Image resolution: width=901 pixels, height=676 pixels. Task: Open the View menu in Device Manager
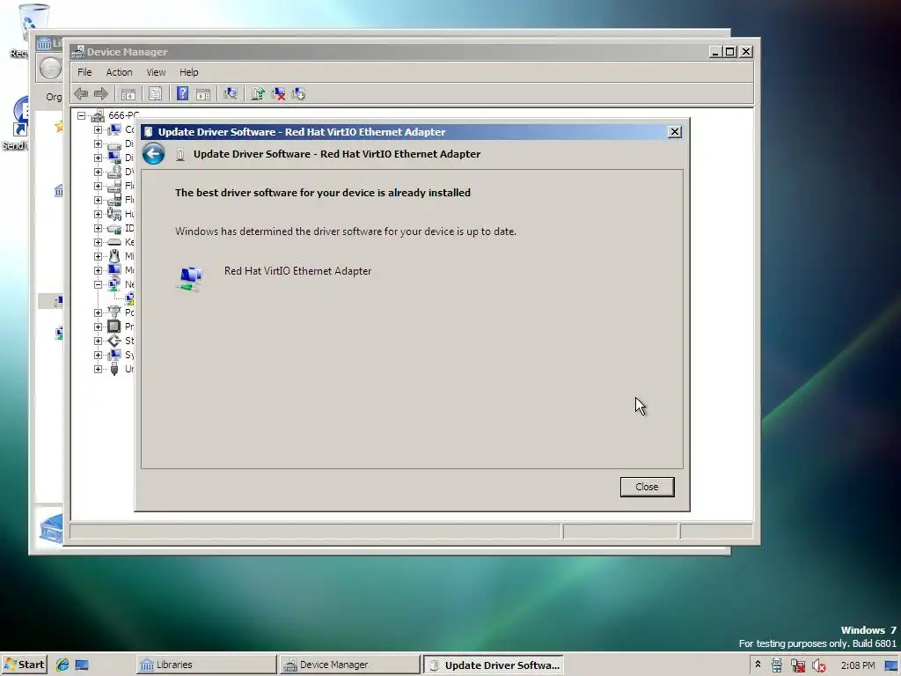coord(156,72)
